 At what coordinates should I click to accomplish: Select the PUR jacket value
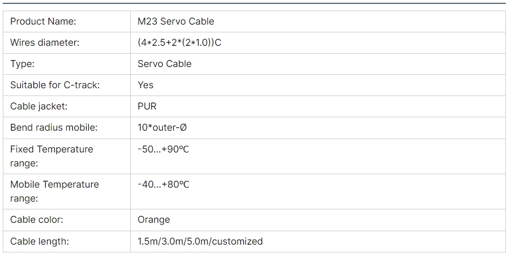[147, 106]
